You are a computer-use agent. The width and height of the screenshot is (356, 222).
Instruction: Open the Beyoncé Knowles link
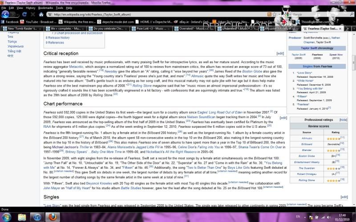[x=99, y=183]
